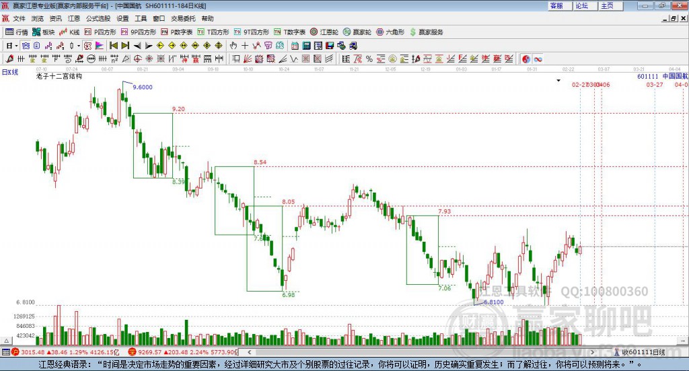689x371 pixels.
Task: Jump to first bar with skip-to-start icon
Action: (x=113, y=46)
